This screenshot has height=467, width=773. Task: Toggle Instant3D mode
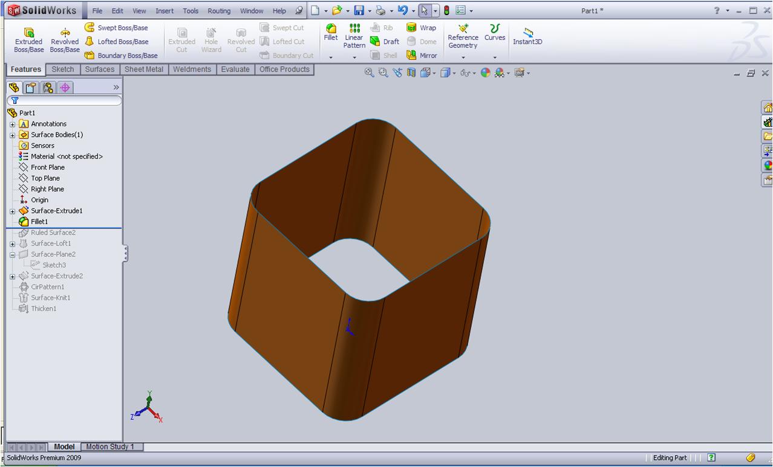click(527, 37)
